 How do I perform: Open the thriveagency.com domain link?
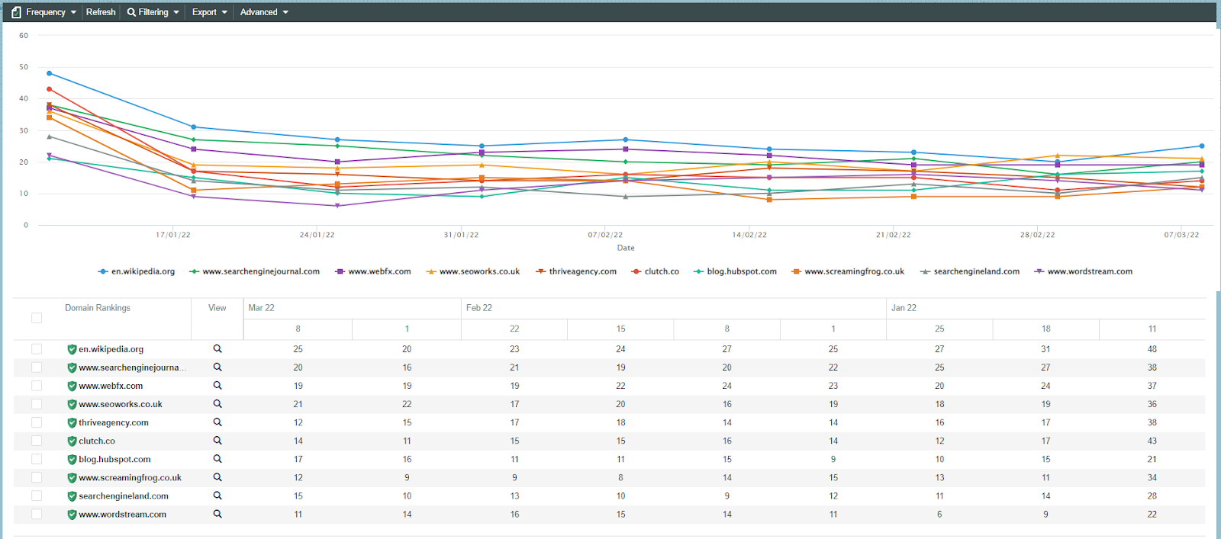click(114, 422)
